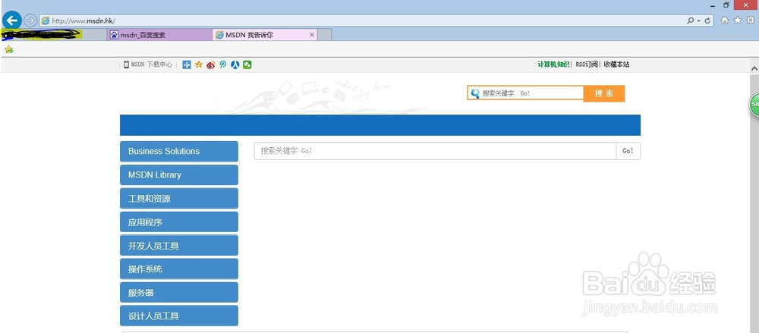Open MSDN 下载中心 link
Screen dimensions: 759x333
pyautogui.click(x=152, y=65)
